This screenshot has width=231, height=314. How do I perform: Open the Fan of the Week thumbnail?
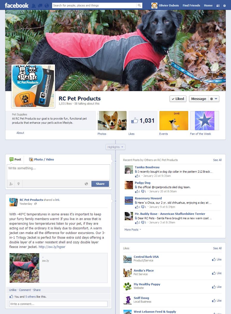point(205,121)
